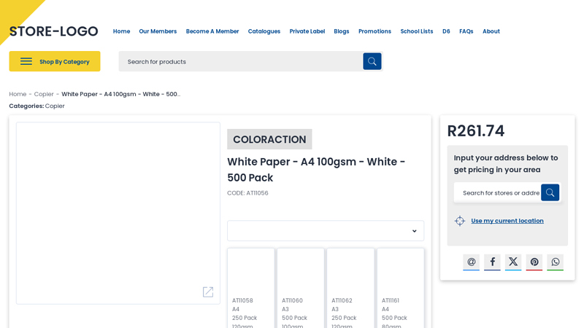Open the Home menu item

(x=121, y=31)
